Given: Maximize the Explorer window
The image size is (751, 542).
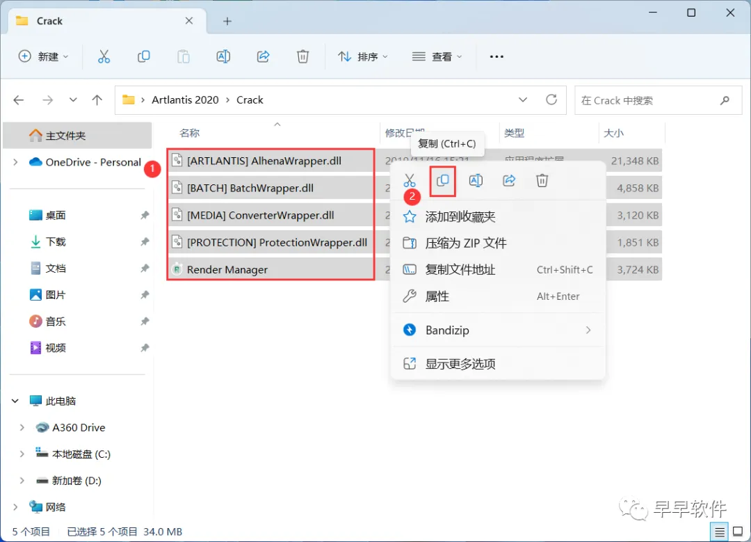Looking at the screenshot, I should 691,13.
